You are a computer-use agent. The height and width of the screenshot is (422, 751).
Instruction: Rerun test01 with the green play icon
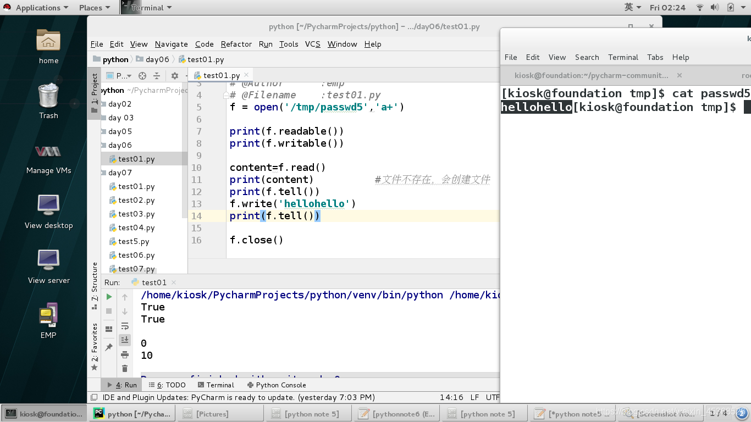click(x=109, y=297)
